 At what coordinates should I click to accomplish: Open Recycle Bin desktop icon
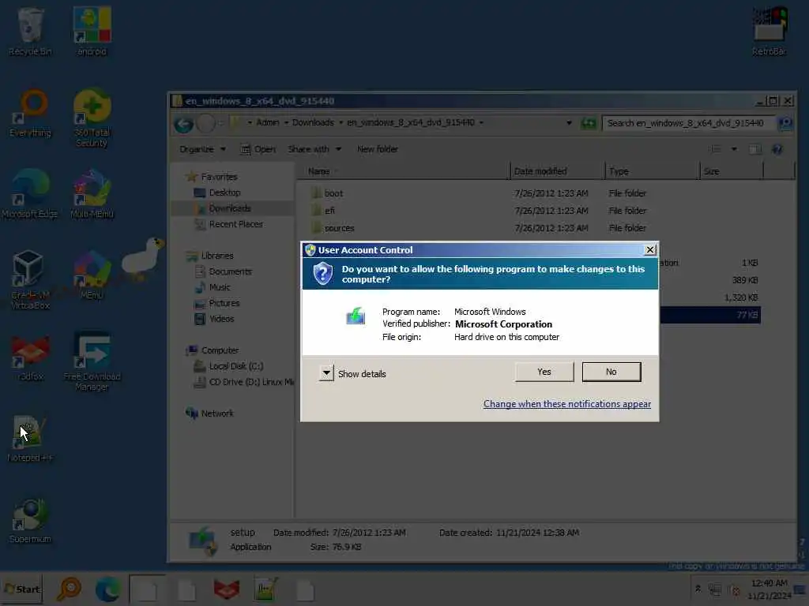pyautogui.click(x=30, y=31)
